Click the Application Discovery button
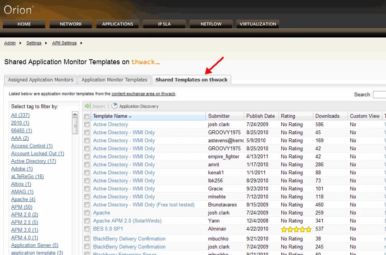386x255 pixels. pyautogui.click(x=135, y=106)
